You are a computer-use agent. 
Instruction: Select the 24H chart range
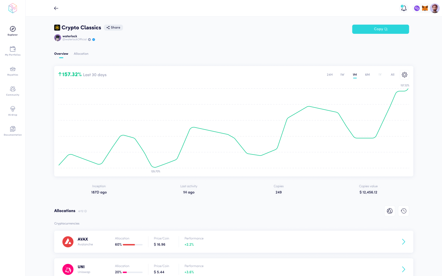330,75
